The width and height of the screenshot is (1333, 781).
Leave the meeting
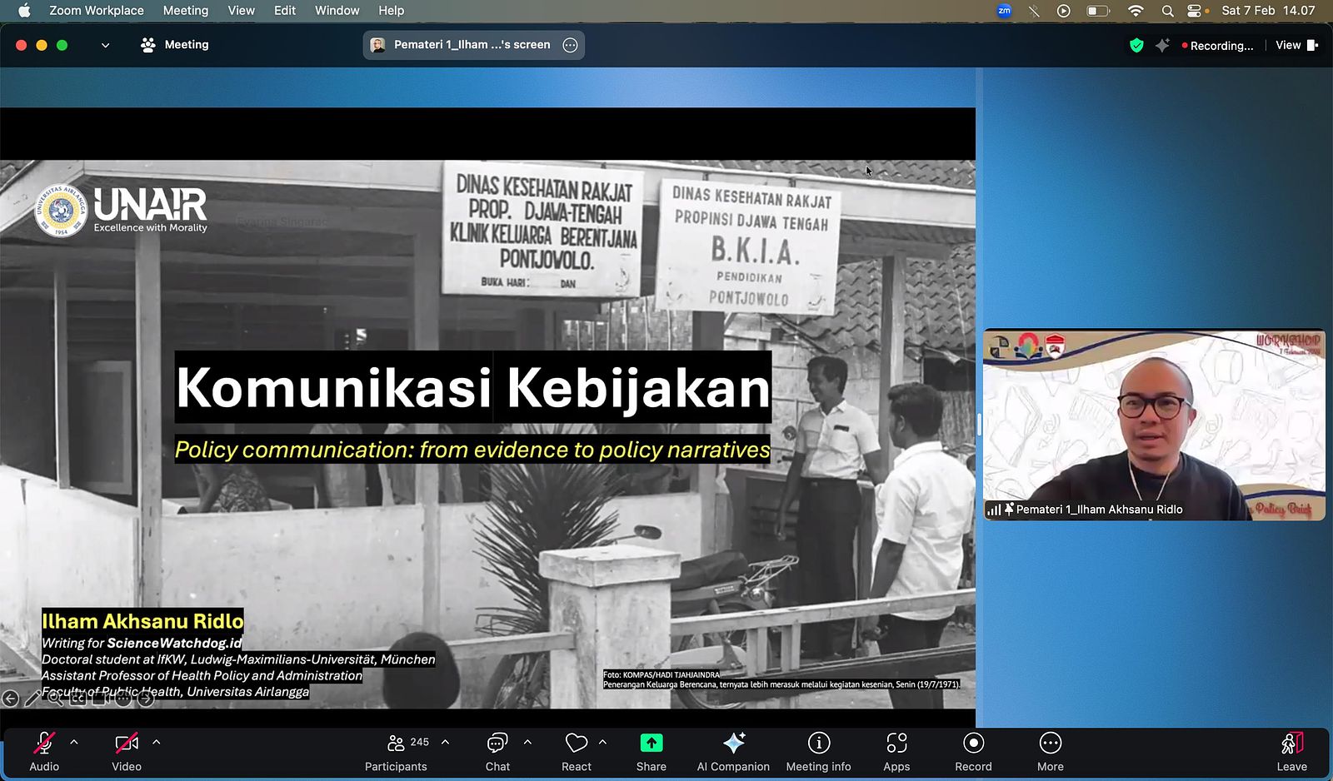point(1291,752)
